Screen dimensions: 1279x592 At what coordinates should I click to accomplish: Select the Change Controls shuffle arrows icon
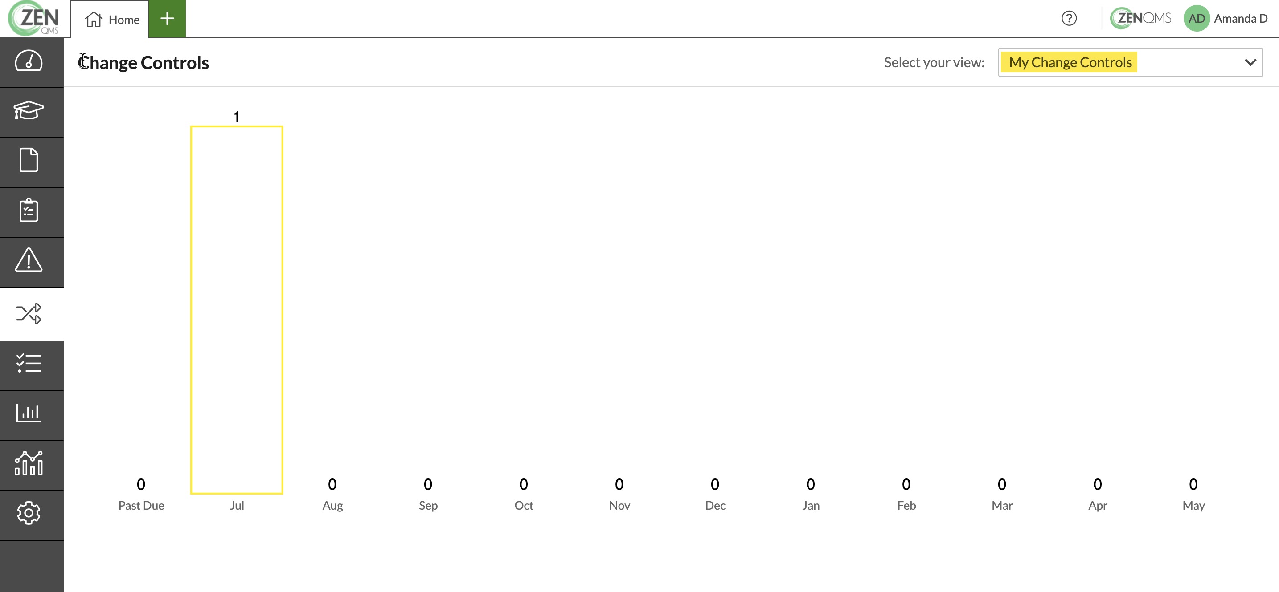(x=29, y=314)
